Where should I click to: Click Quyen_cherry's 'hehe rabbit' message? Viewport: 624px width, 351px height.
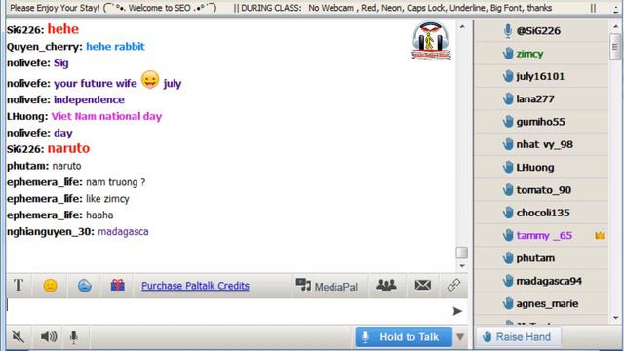(115, 46)
